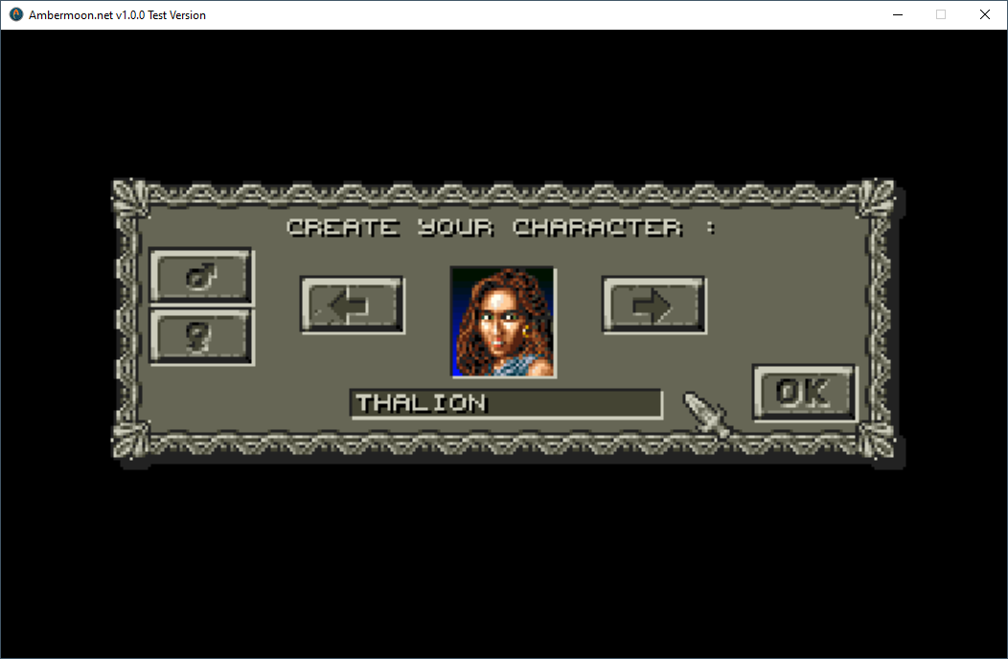The height and width of the screenshot is (659, 1008).
Task: Click the disabled maximize window button
Action: 941,14
